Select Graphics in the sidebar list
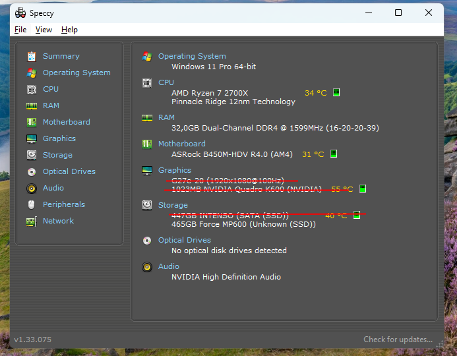 59,138
